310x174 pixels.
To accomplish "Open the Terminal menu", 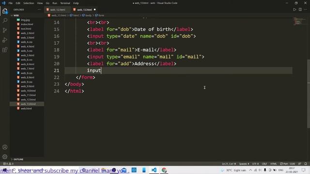I will click(x=65, y=3).
